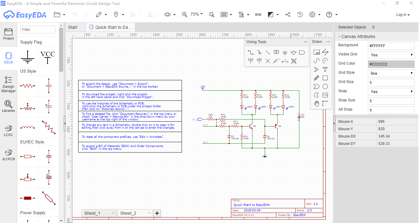This screenshot has width=419, height=223.
Task: Select the Drag hand tool
Action: [x=317, y=104]
